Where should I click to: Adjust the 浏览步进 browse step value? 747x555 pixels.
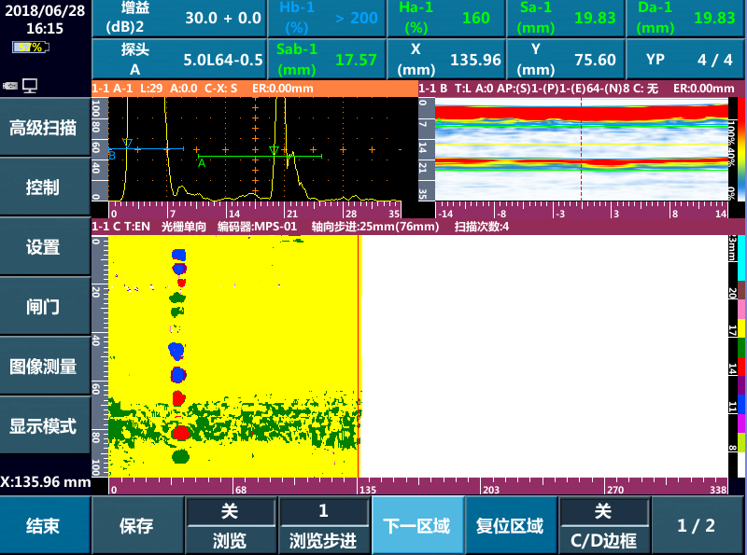[323, 523]
